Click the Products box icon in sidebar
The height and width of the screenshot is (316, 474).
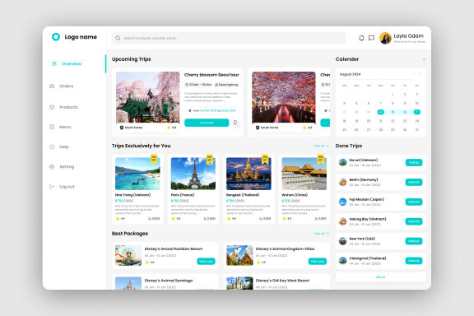point(52,107)
